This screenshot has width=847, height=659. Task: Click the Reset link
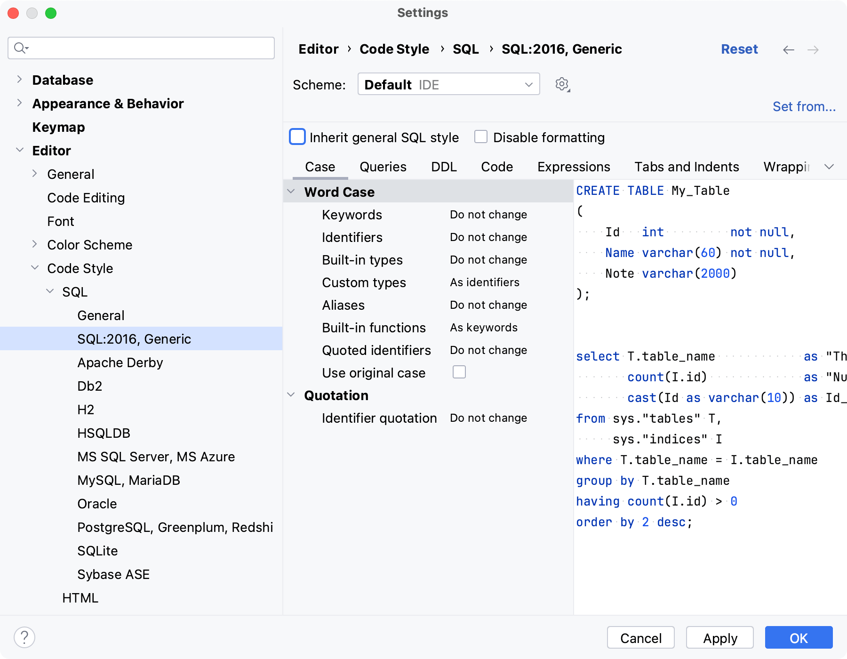coord(739,49)
